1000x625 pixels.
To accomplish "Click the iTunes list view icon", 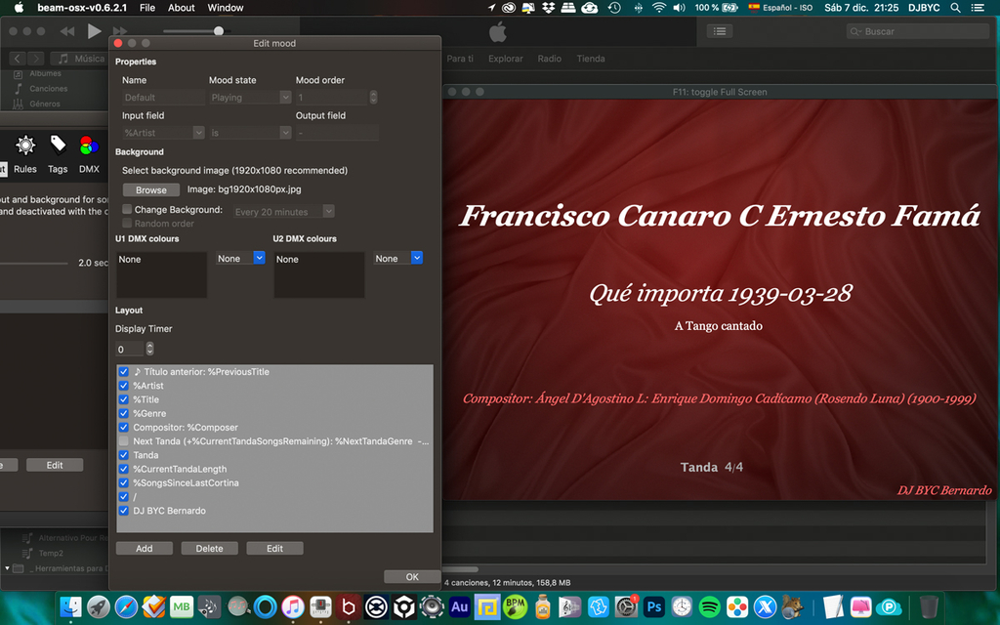I will pos(720,31).
